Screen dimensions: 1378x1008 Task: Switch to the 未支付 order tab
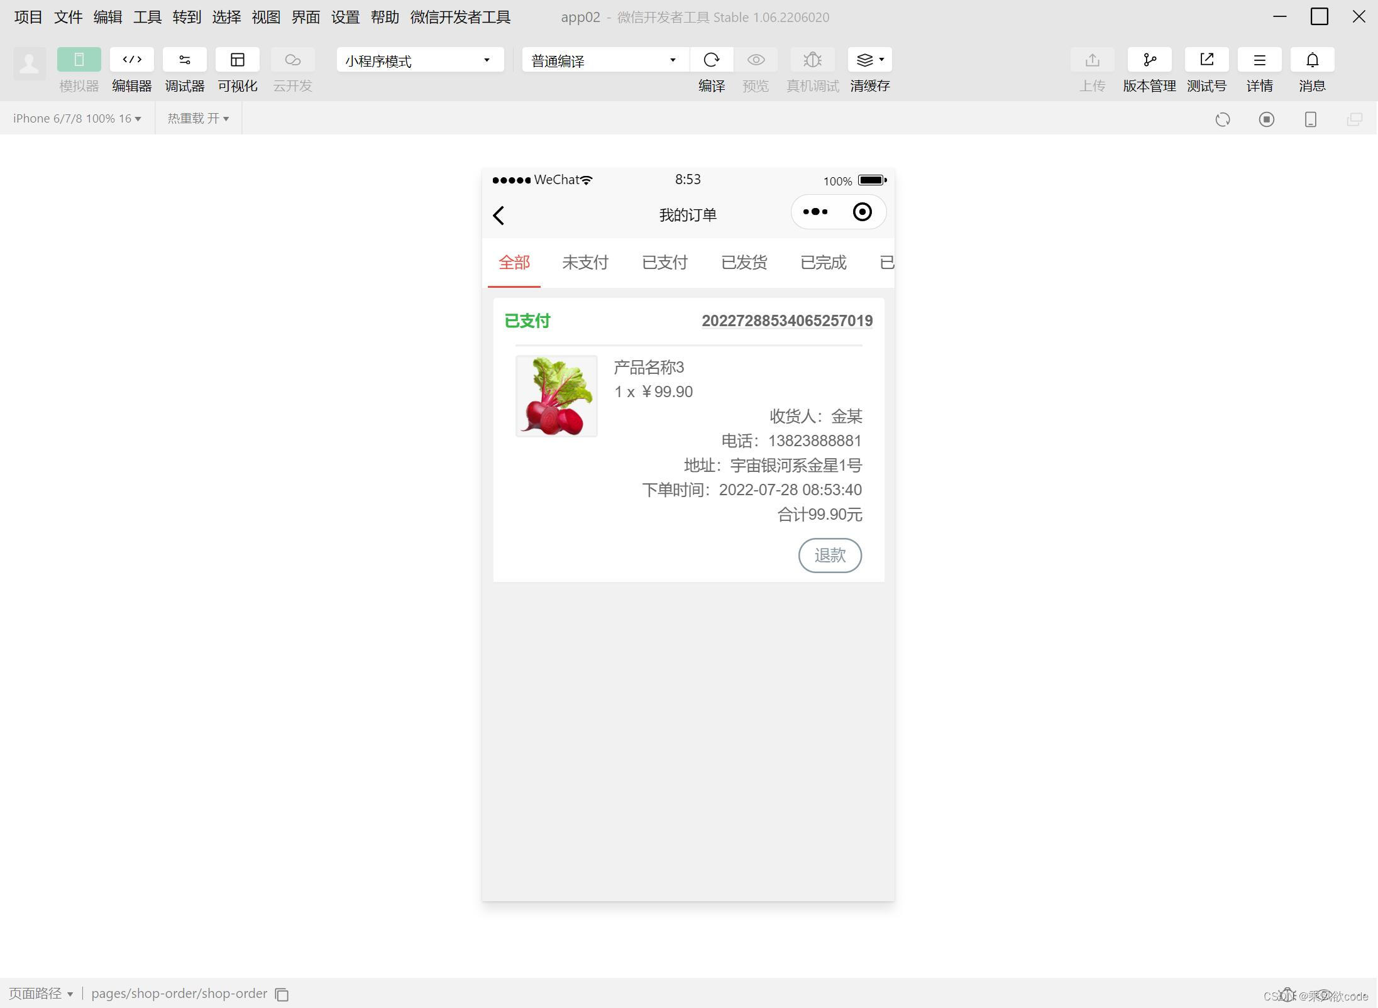[x=585, y=263]
